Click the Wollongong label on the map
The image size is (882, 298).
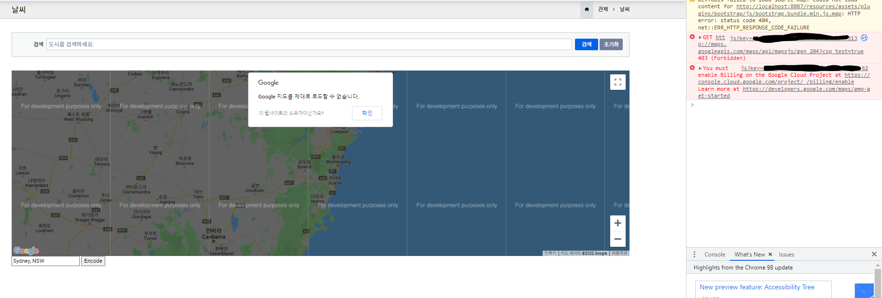pyautogui.click(x=338, y=159)
